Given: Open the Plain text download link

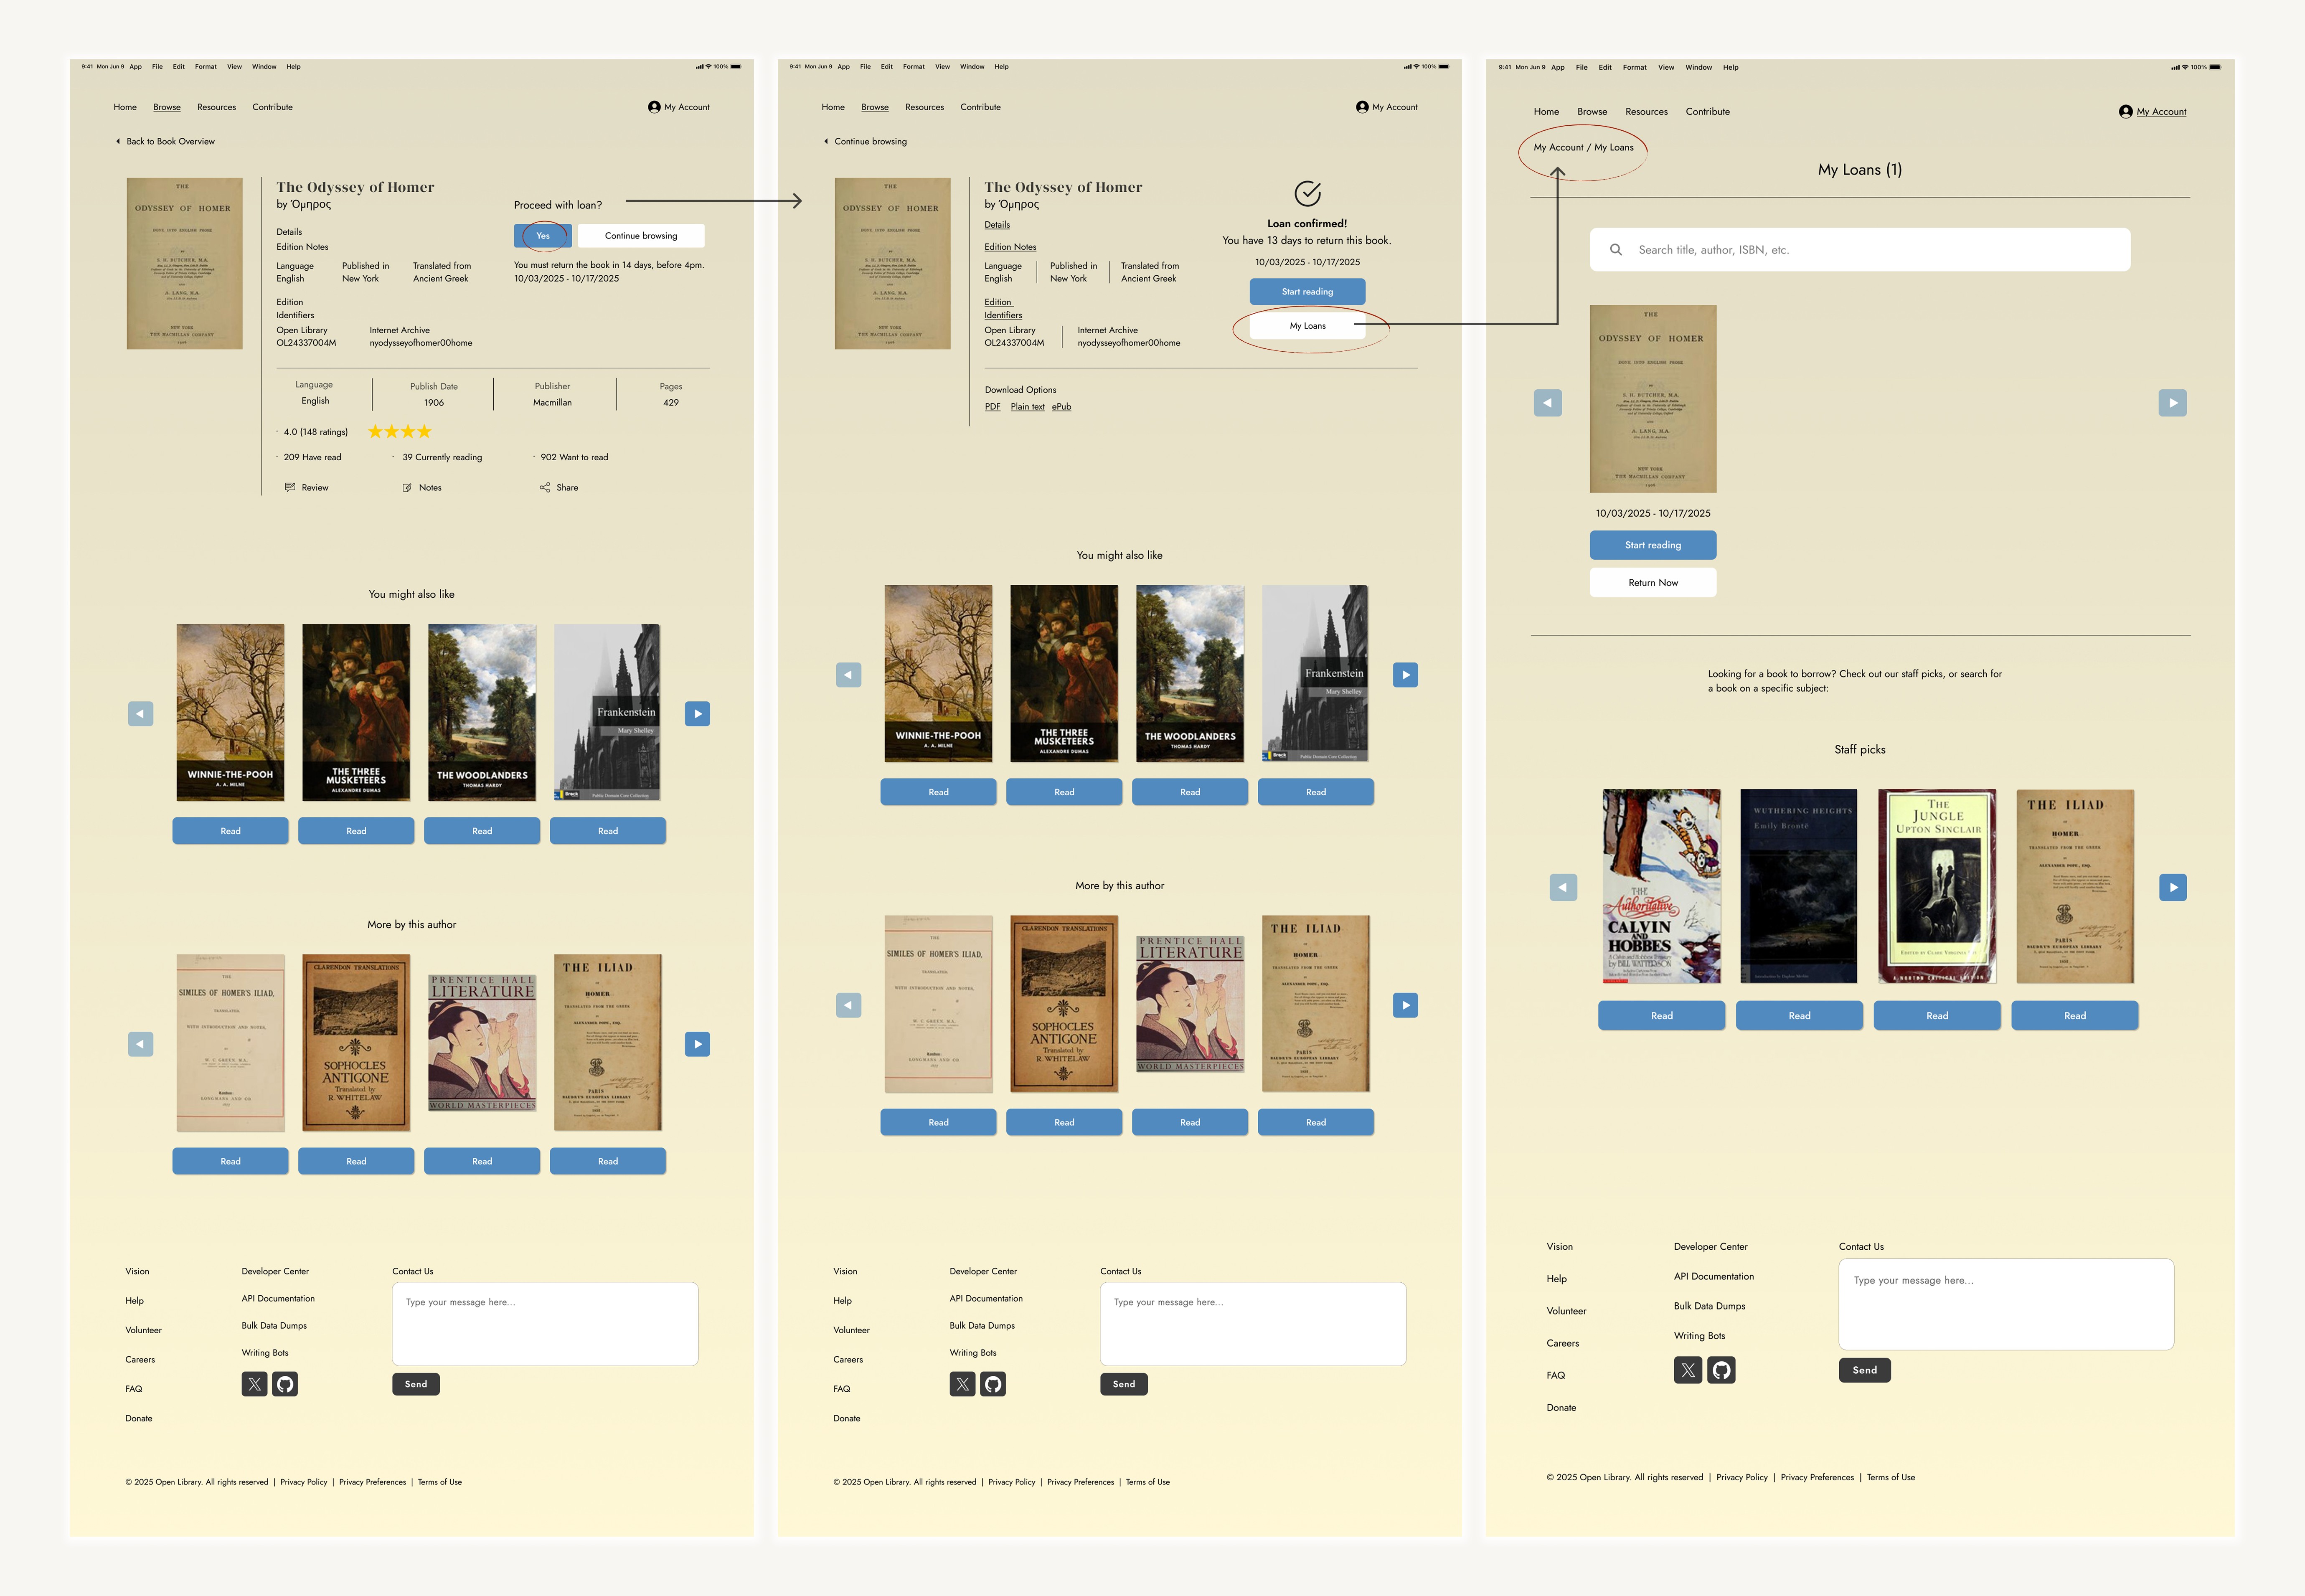Looking at the screenshot, I should pyautogui.click(x=1027, y=407).
